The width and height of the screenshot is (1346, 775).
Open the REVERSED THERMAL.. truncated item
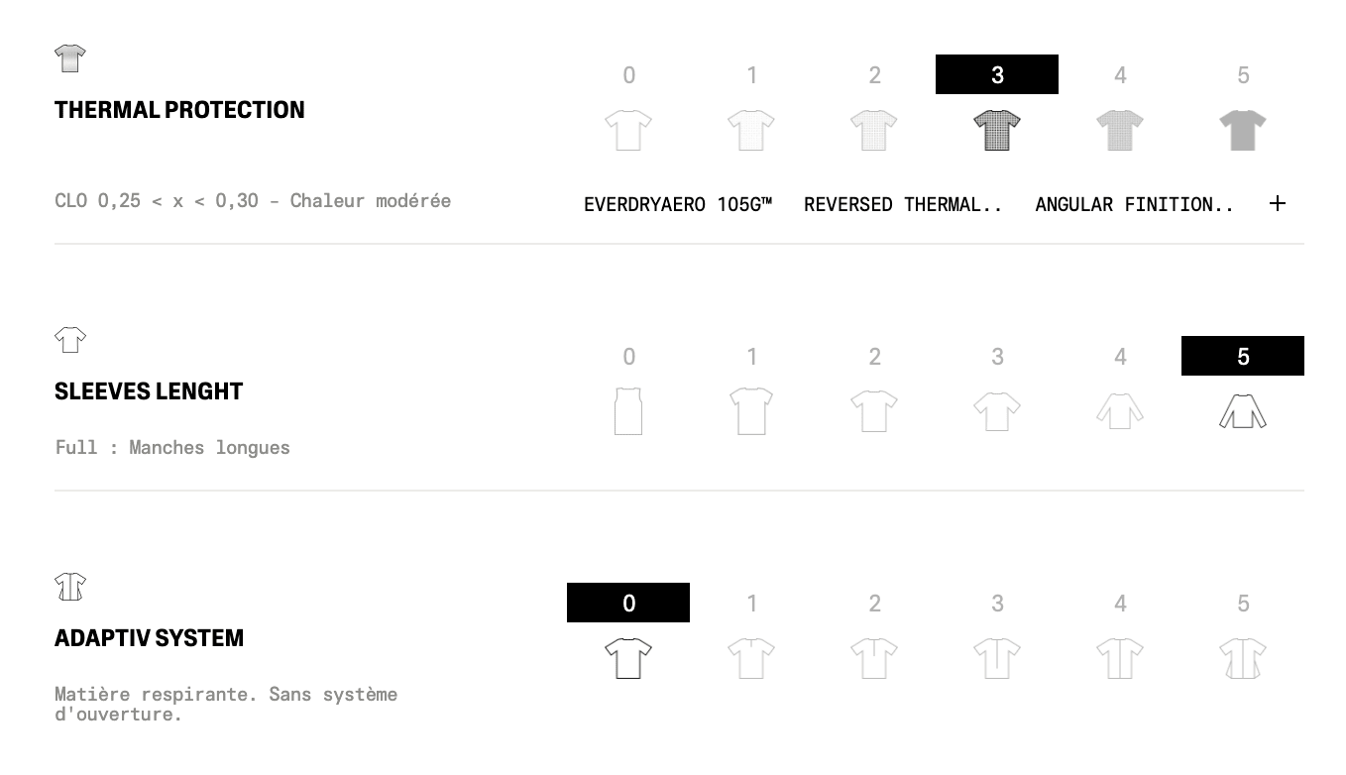903,205
